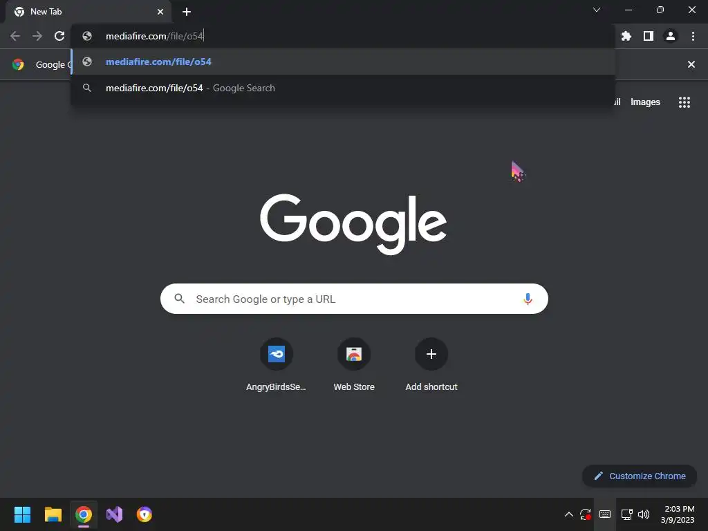Open the orange shield app on taskbar

[145, 514]
